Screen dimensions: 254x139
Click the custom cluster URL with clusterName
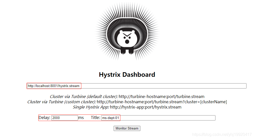pyautogui.click(x=162, y=102)
